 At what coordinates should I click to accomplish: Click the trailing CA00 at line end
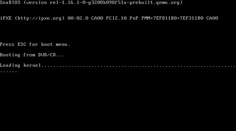click(x=212, y=18)
